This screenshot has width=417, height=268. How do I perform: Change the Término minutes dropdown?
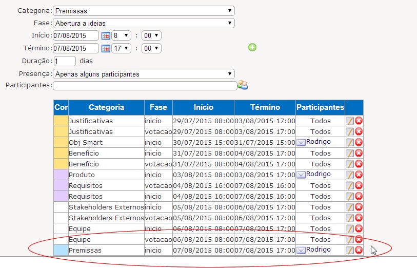(x=151, y=48)
